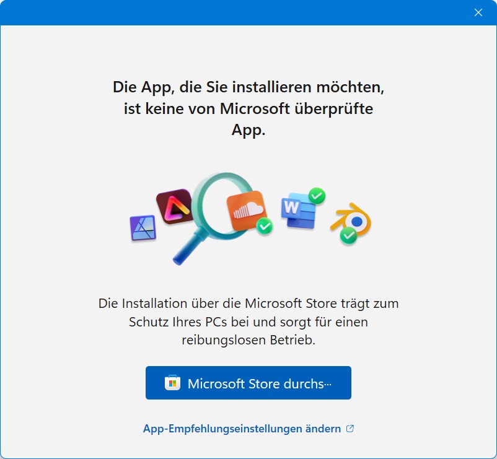Open App-Empfehlungseinstellungen ändern link
497x459 pixels.
(x=248, y=429)
